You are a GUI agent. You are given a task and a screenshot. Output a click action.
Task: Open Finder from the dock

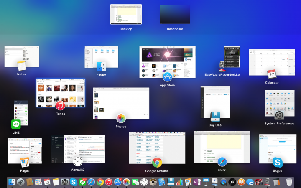click(12, 182)
